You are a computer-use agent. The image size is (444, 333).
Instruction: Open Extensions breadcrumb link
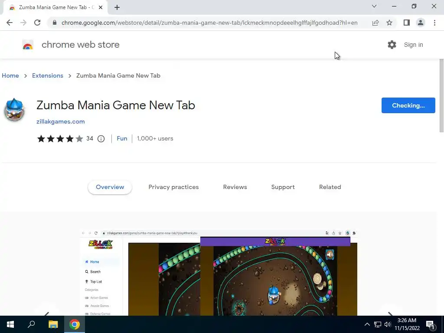(x=48, y=75)
